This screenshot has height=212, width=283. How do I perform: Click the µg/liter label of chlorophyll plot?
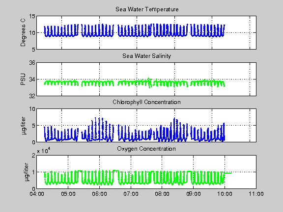coord(24,126)
